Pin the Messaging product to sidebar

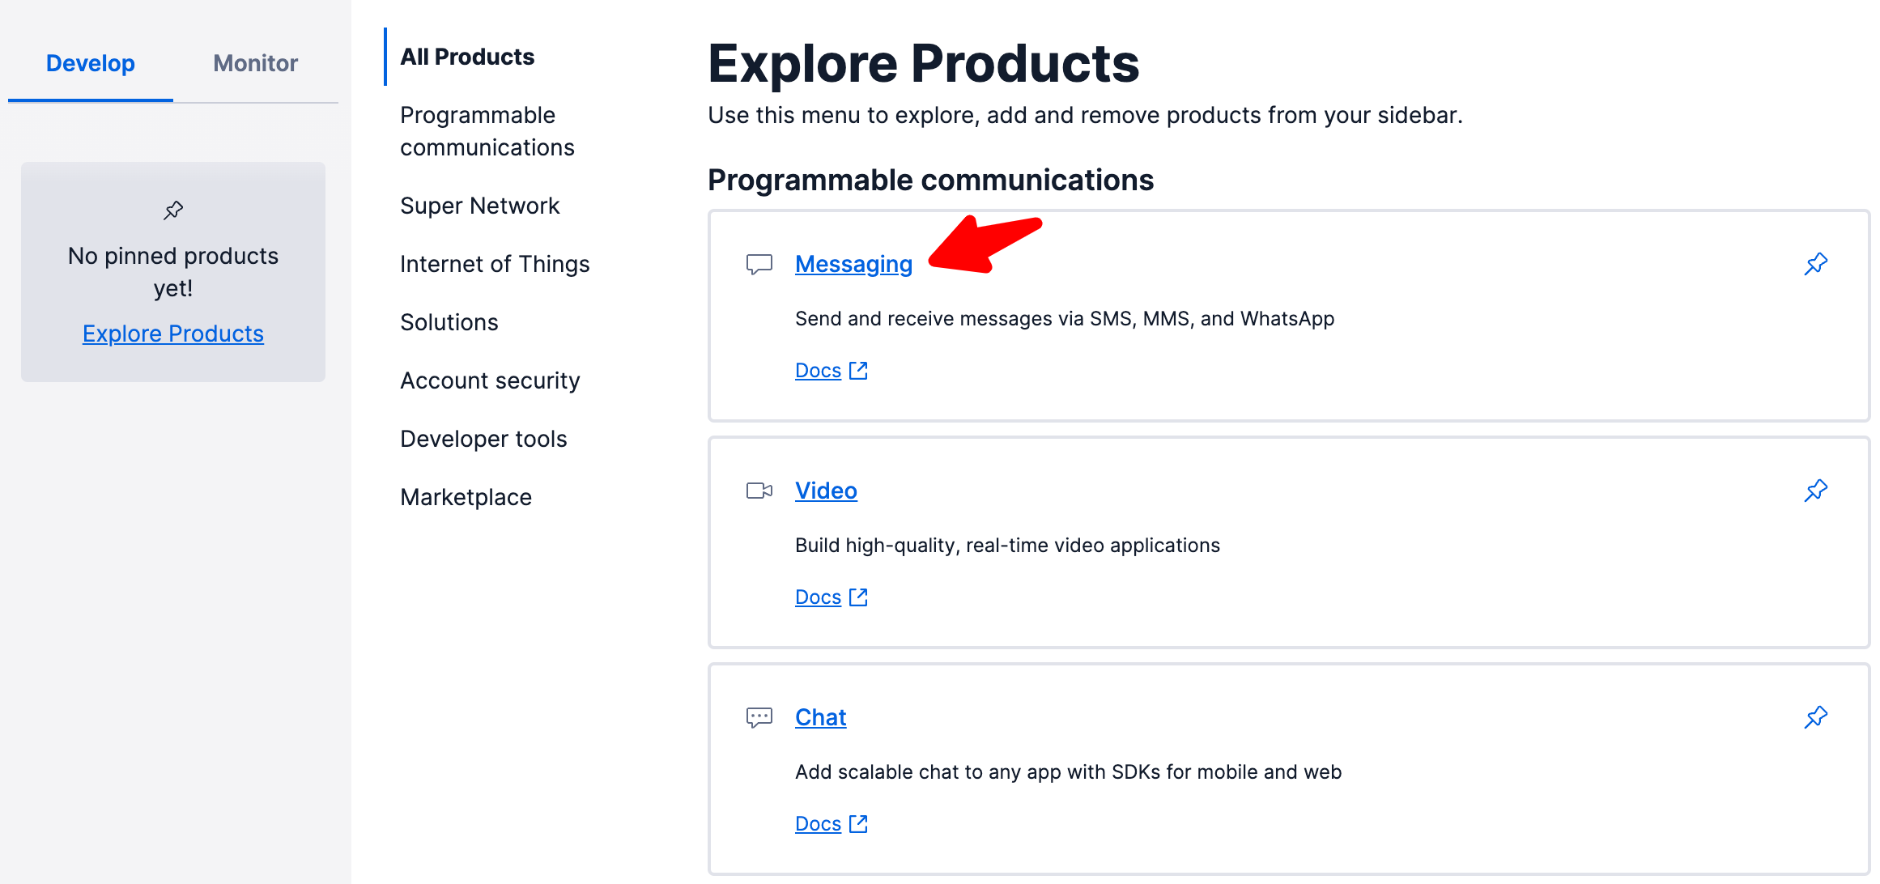coord(1816,264)
